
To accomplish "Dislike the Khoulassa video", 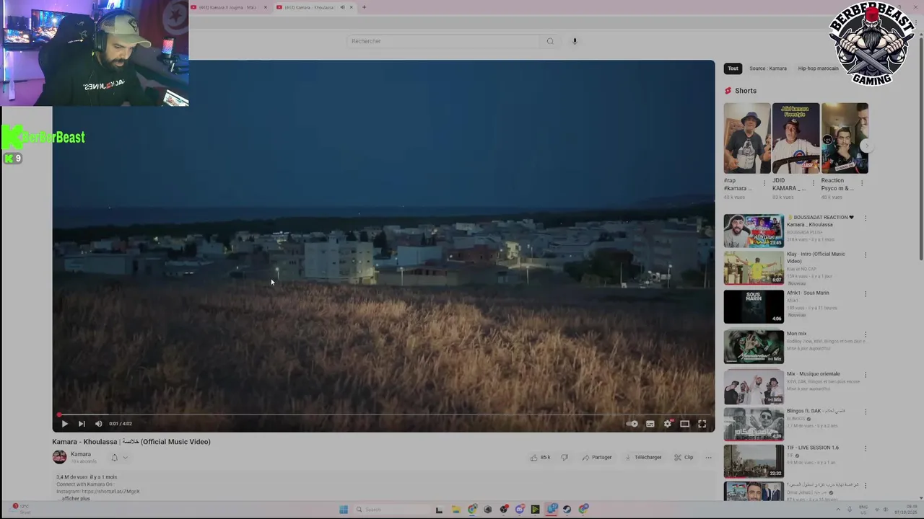I will pyautogui.click(x=565, y=457).
